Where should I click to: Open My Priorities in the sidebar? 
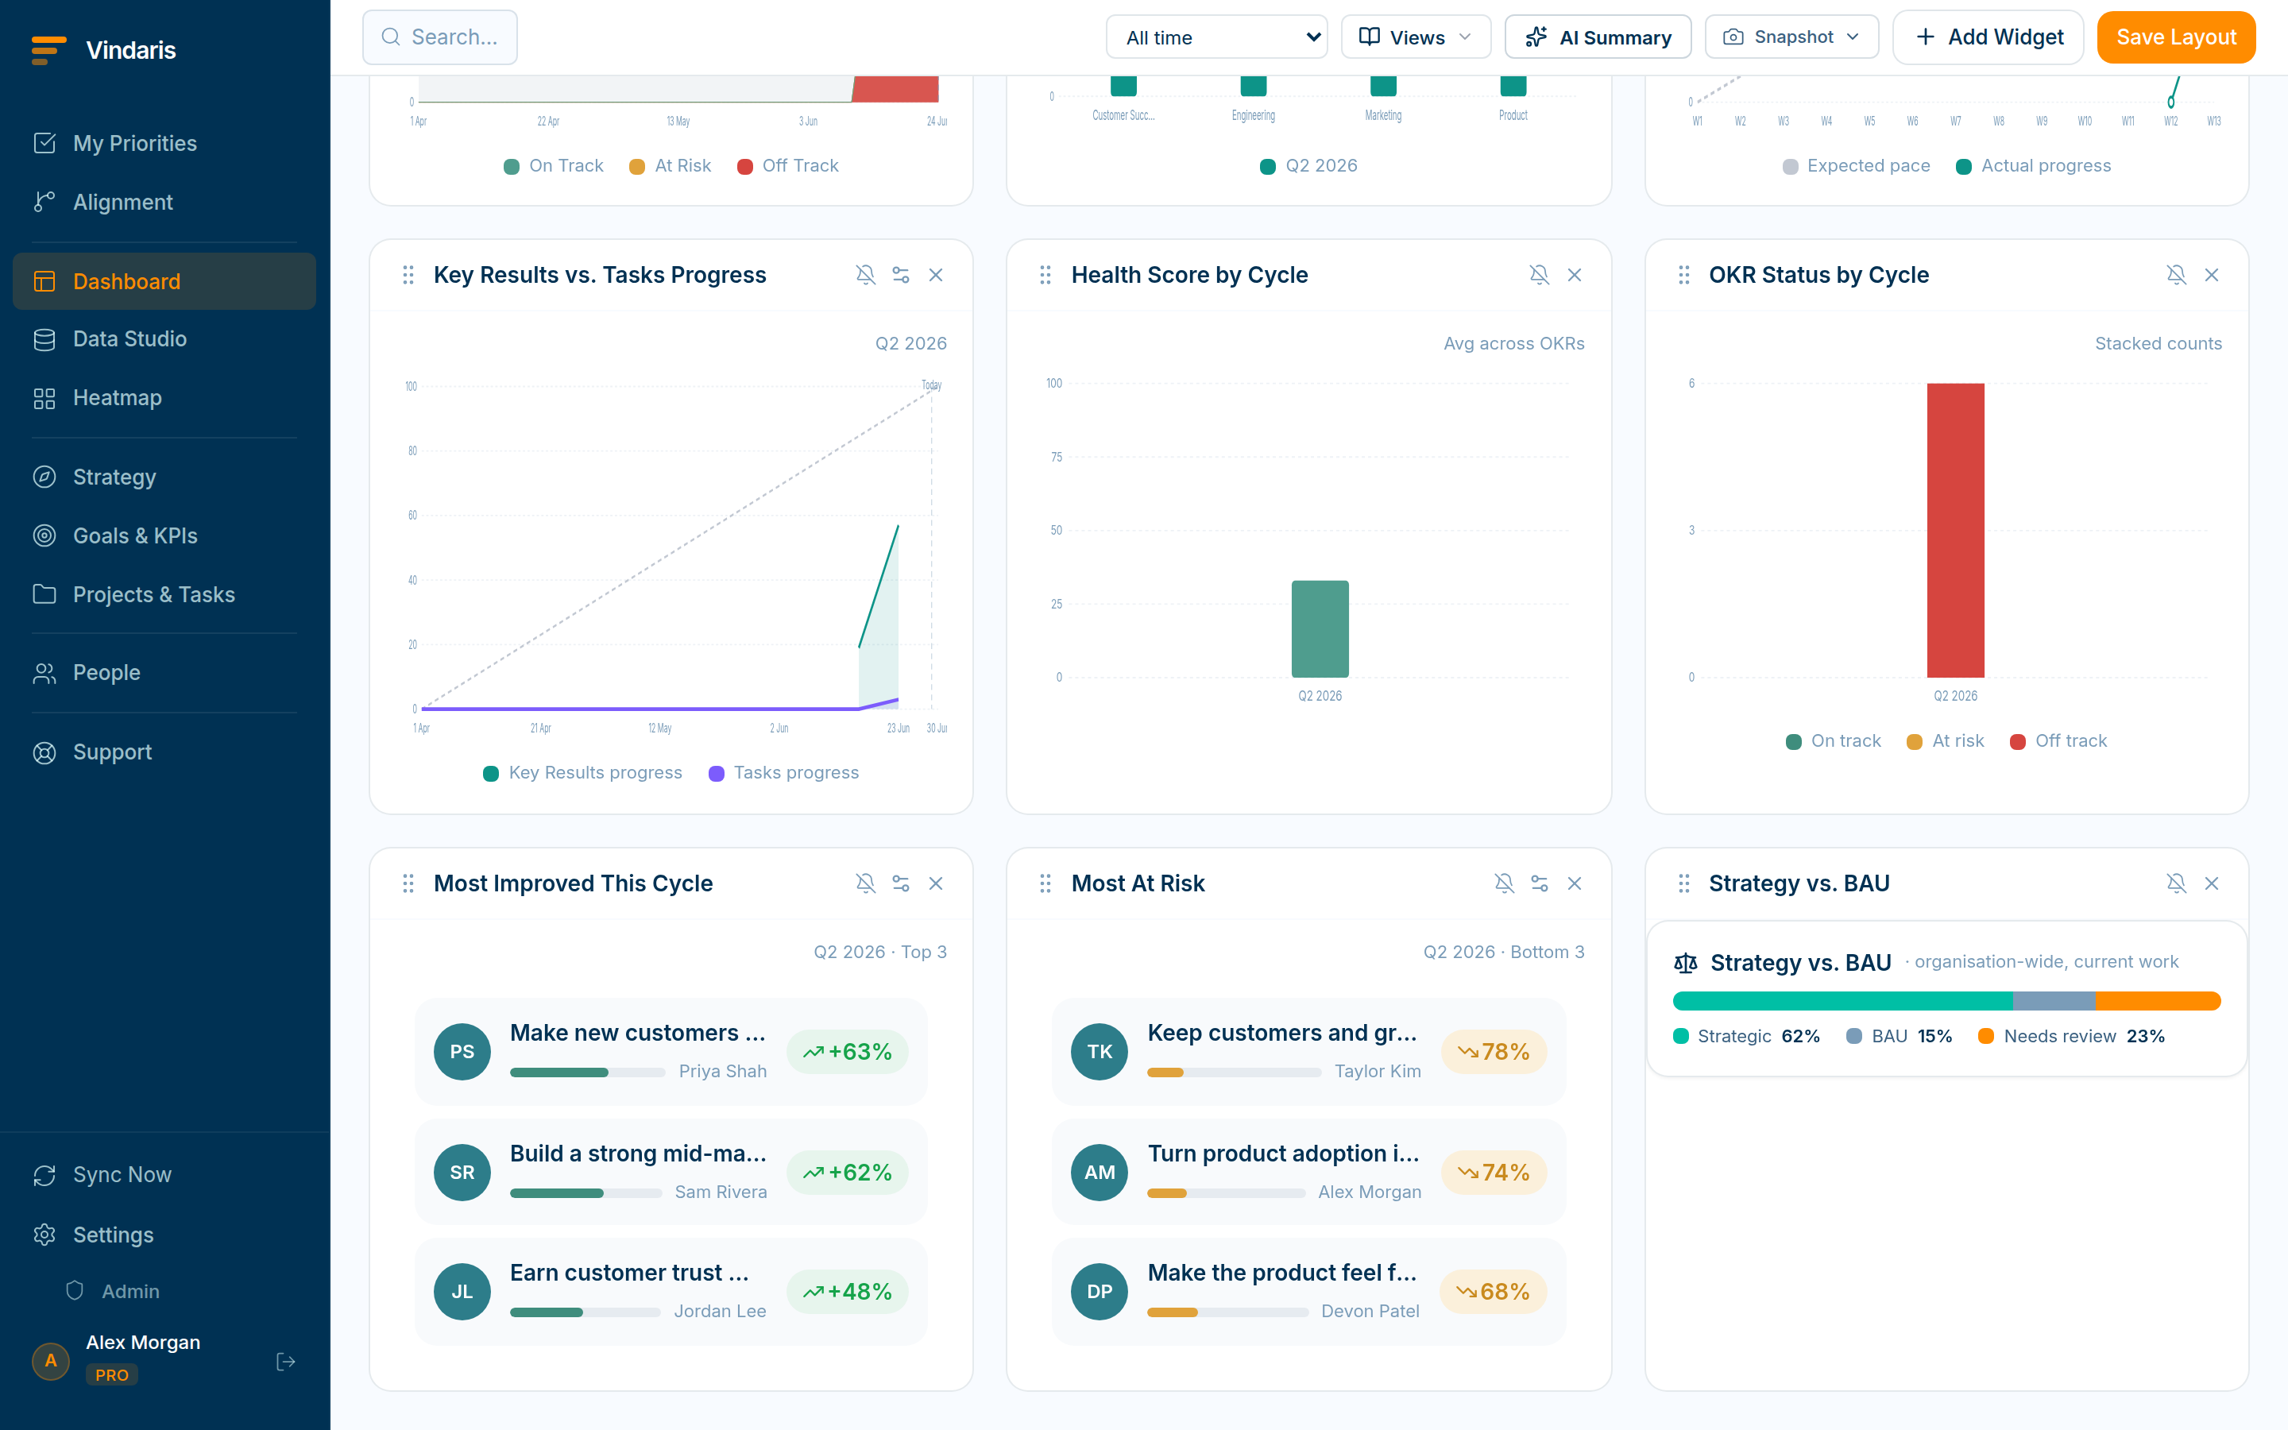pyautogui.click(x=164, y=143)
